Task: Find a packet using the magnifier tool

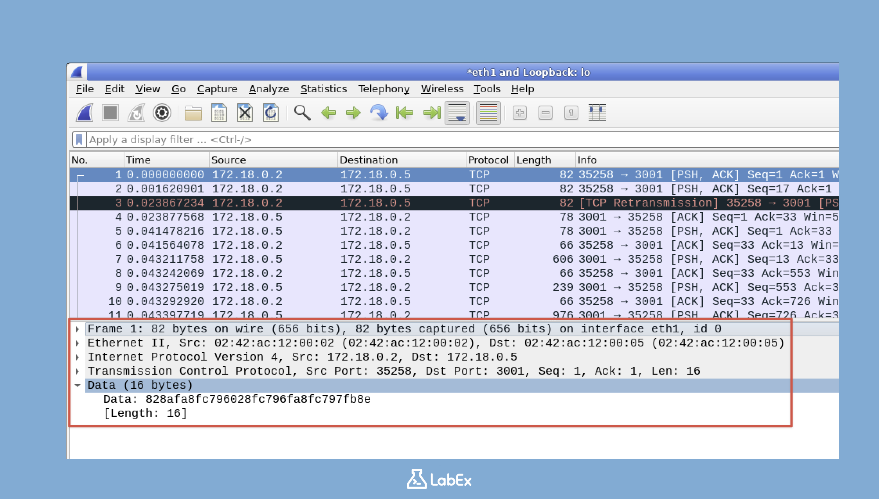Action: point(301,113)
